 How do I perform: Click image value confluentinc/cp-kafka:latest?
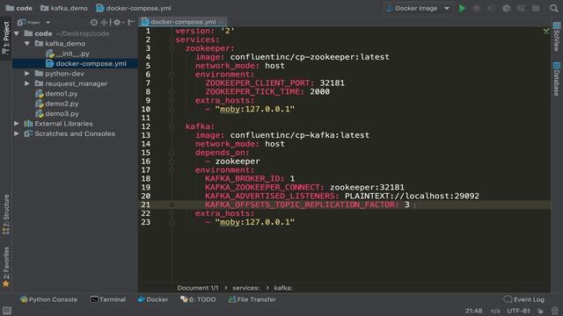pos(299,135)
